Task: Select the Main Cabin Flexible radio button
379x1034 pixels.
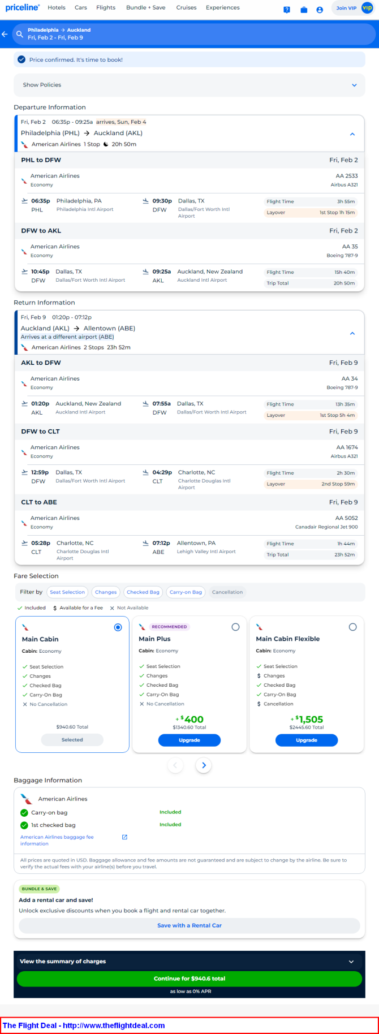Action: pos(352,627)
